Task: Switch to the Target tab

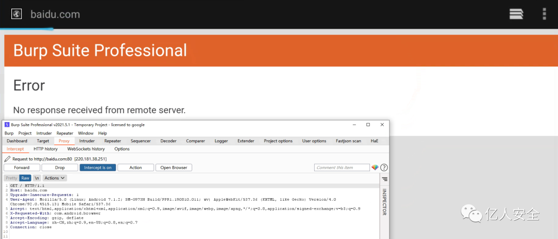Action: click(43, 141)
